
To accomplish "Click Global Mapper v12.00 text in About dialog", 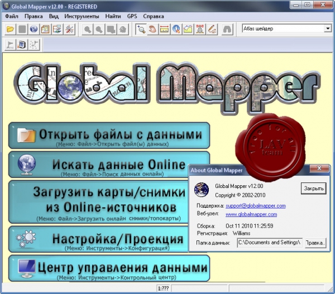I will coord(239,186).
